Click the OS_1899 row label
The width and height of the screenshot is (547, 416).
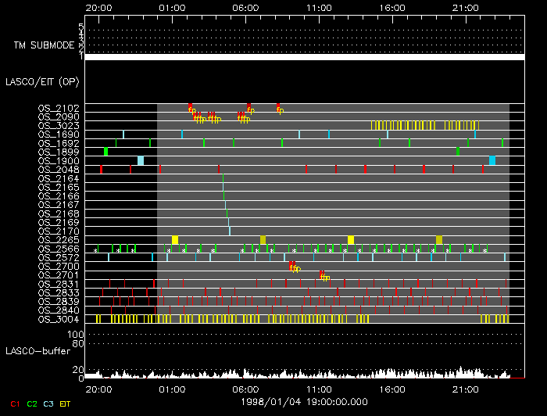59,152
